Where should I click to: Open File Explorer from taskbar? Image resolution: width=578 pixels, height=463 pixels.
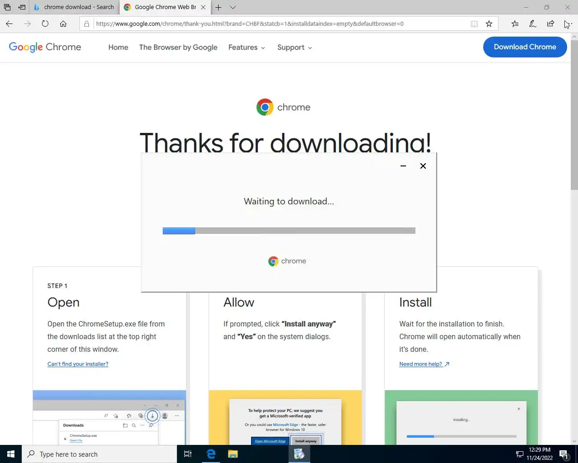(x=233, y=454)
